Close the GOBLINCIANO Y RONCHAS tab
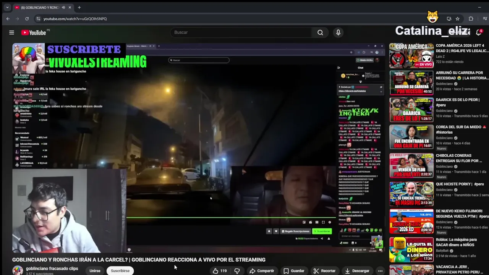The height and width of the screenshot is (275, 489). [71, 7]
